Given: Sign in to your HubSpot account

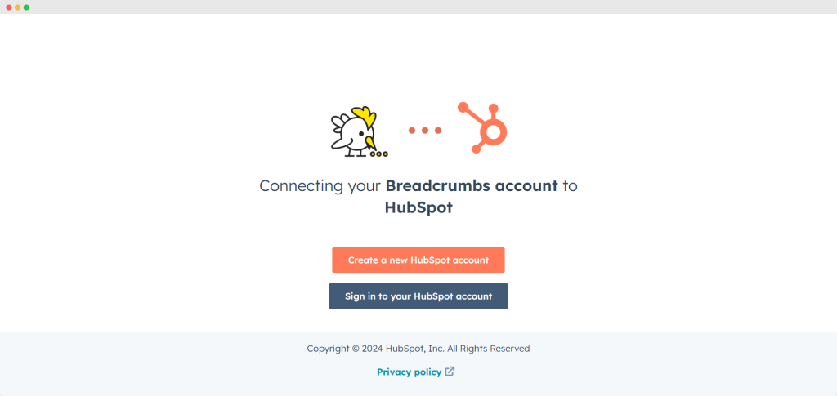Looking at the screenshot, I should (418, 296).
